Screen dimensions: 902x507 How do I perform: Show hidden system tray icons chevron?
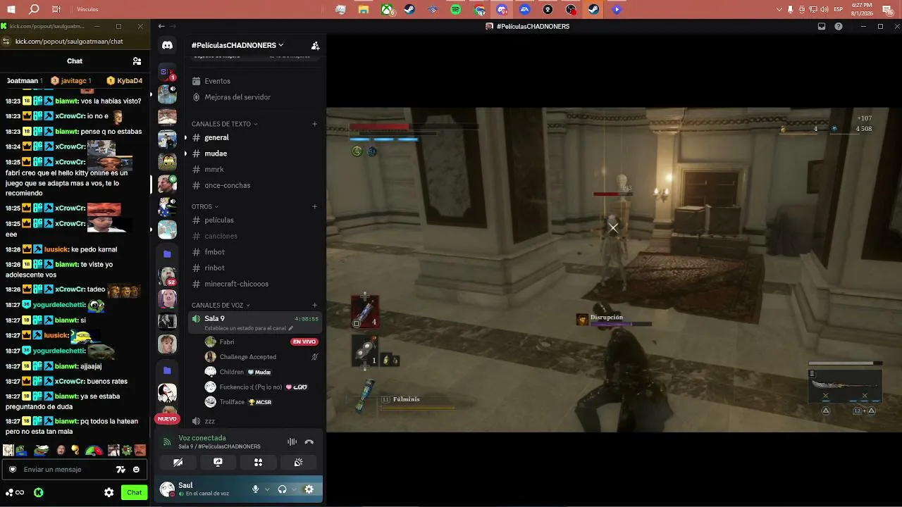[779, 10]
